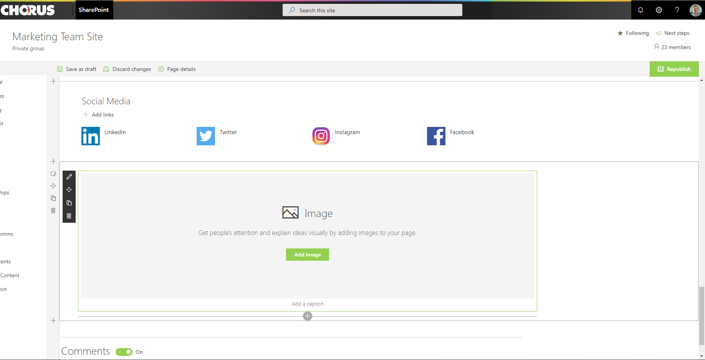This screenshot has width=705, height=360.
Task: Open the Twitter bird icon tile
Action: [x=206, y=136]
